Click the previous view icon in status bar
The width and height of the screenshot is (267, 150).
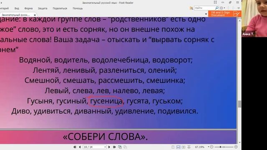(x=120, y=147)
